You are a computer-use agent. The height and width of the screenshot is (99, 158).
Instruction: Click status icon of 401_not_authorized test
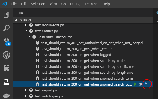[38, 43]
